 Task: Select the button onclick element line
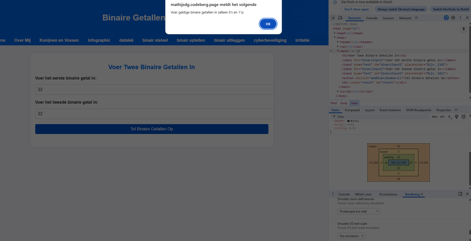[401, 78]
